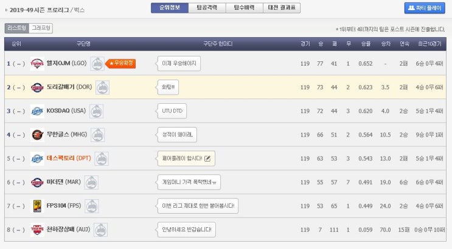Click games behind value 70.0

coord(385,230)
